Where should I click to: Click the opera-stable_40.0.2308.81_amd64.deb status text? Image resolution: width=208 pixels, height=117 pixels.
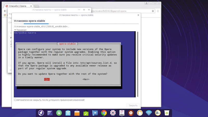(x=42, y=27)
